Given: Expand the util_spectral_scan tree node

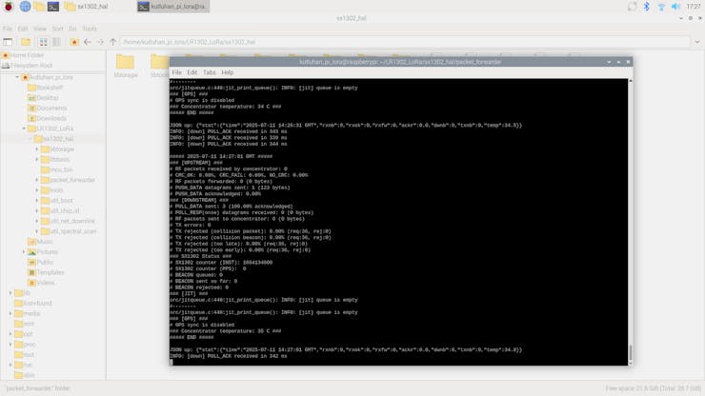Looking at the screenshot, I should [x=37, y=231].
